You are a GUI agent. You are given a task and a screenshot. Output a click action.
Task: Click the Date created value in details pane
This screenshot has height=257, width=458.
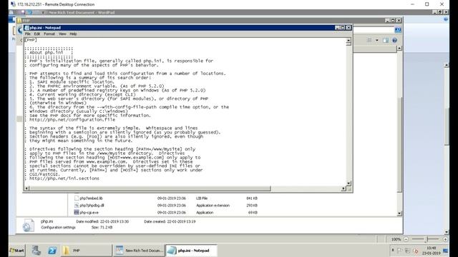tap(181, 221)
